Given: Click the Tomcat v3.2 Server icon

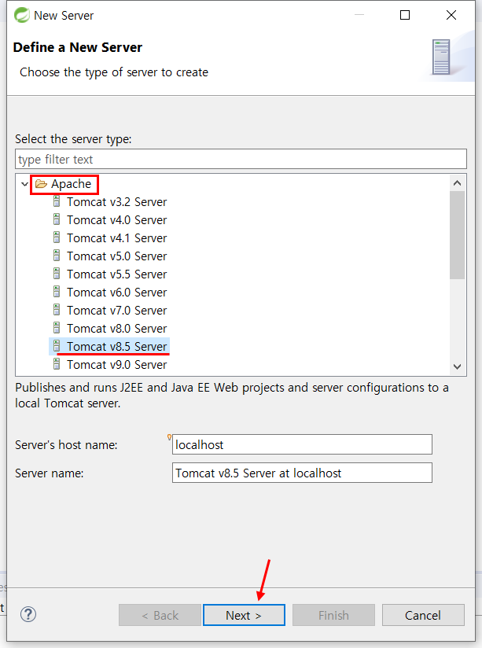Looking at the screenshot, I should [57, 201].
